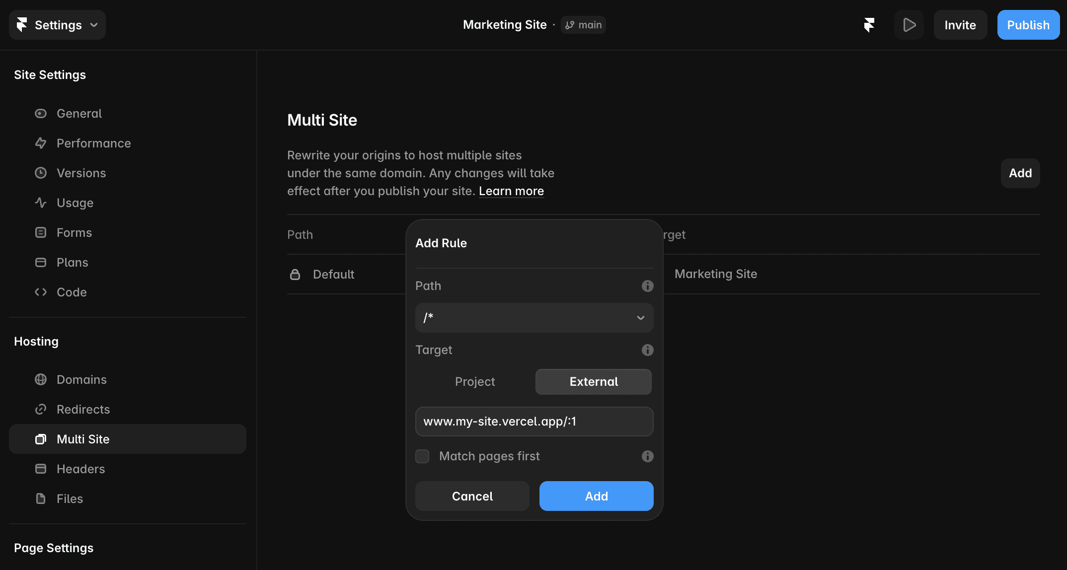Click the Invite button
The height and width of the screenshot is (570, 1067).
click(960, 25)
